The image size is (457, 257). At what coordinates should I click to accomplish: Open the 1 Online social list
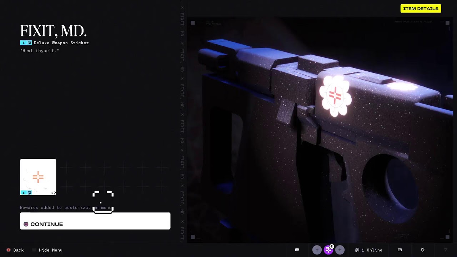(x=368, y=250)
